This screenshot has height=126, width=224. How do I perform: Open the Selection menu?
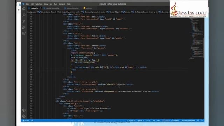[39, 4]
